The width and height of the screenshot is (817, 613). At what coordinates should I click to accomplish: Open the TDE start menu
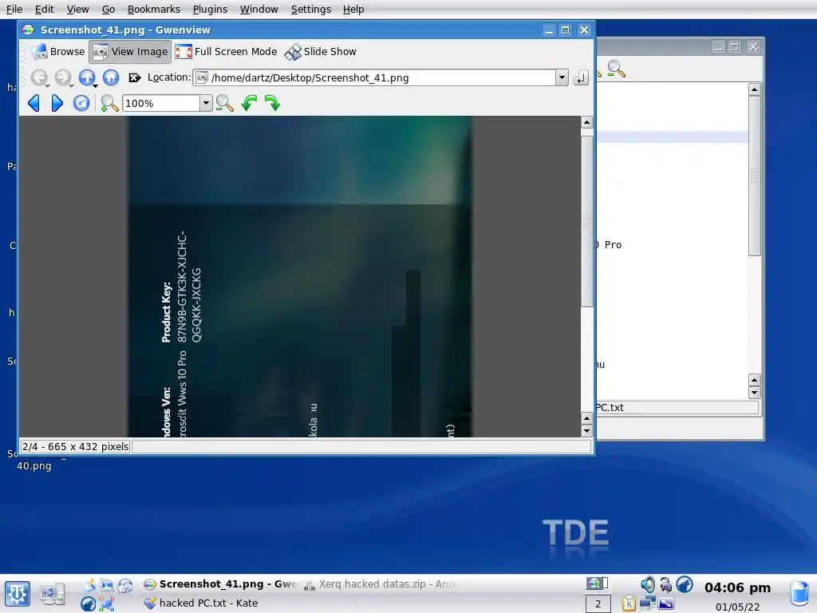pos(18,594)
